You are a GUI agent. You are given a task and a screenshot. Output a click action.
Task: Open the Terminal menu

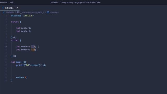pyautogui.click(x=3, y=2)
